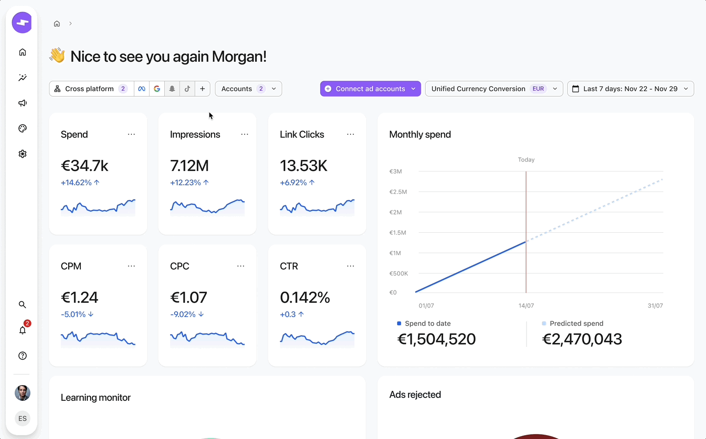Screen dimensions: 706x439
Task: Expand the Accounts dropdown
Action: pos(249,89)
